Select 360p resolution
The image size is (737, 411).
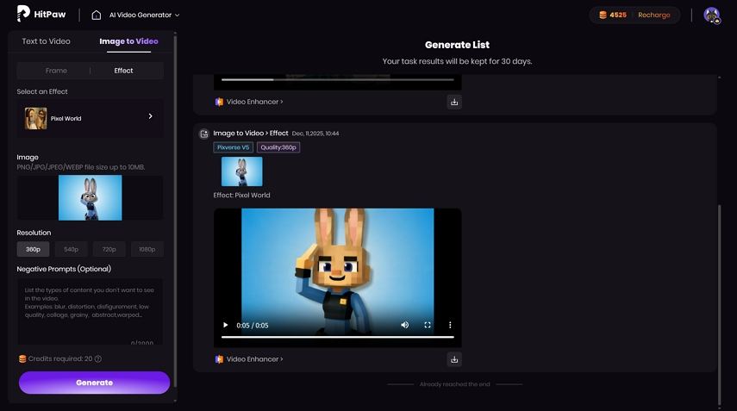pos(33,249)
